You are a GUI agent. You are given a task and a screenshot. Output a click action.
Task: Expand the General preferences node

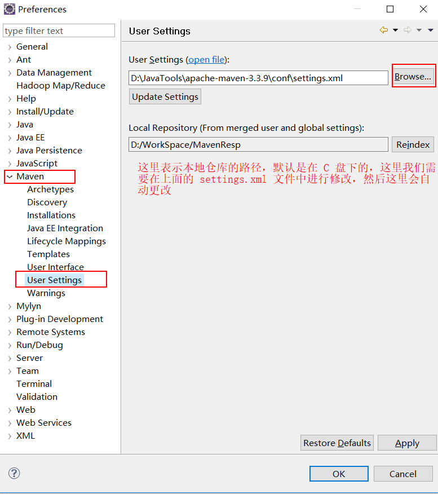tap(10, 47)
